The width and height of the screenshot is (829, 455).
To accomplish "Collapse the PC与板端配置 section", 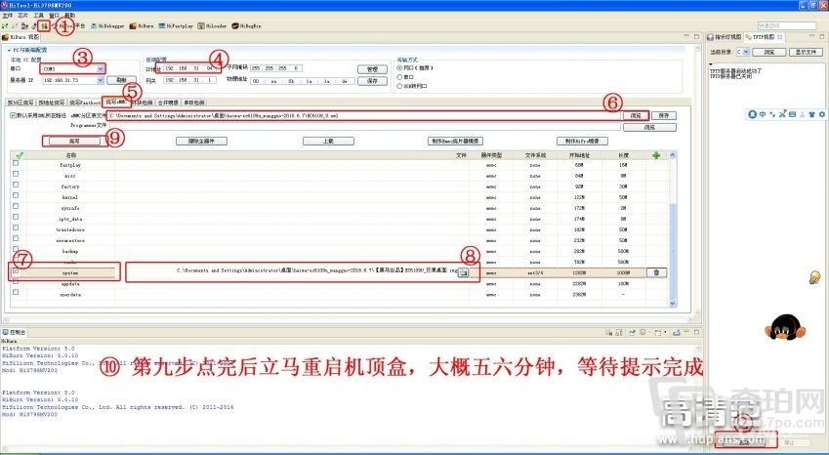I will point(9,50).
